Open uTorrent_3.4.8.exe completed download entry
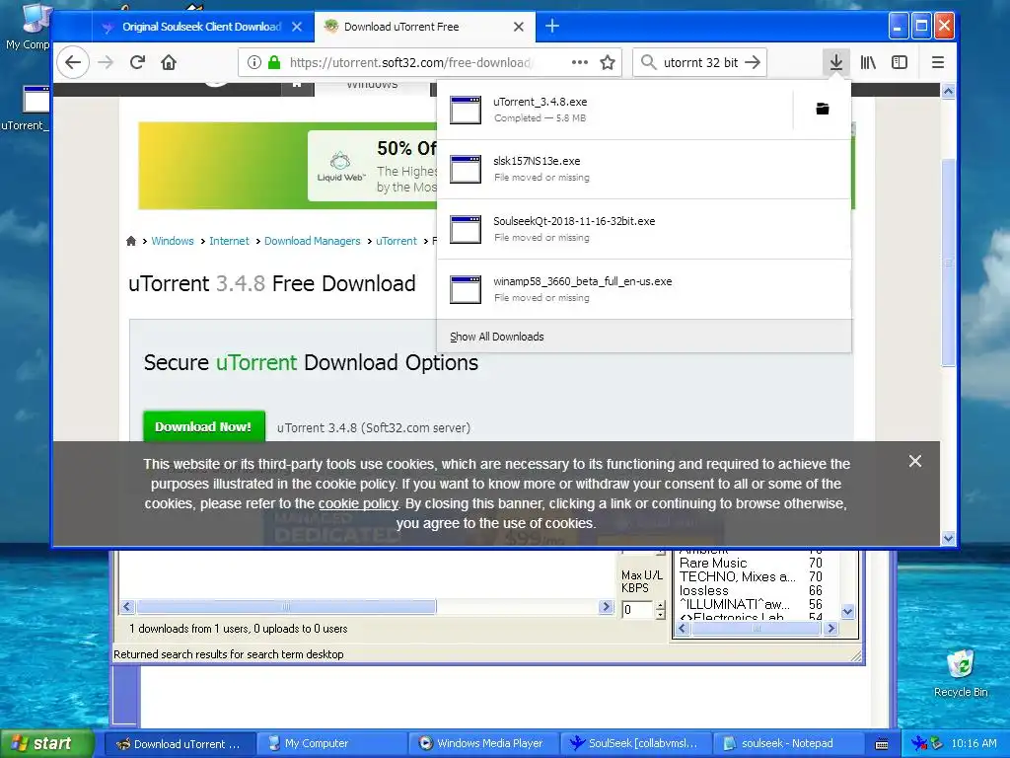This screenshot has width=1010, height=758. point(615,110)
